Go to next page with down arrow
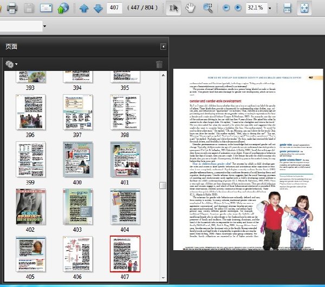 pos(98,8)
